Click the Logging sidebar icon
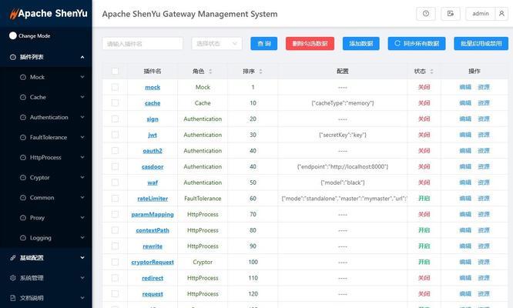Viewport: 513px width, 308px height. click(x=23, y=238)
